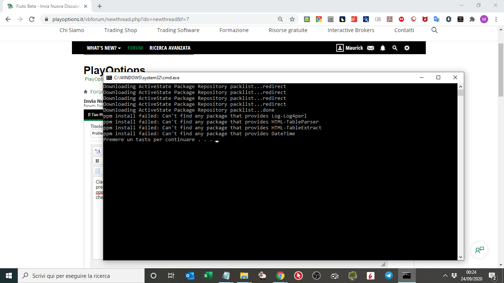Viewport: 504px width, 283px height.
Task: Click the forum settings gear icon
Action: [407, 48]
